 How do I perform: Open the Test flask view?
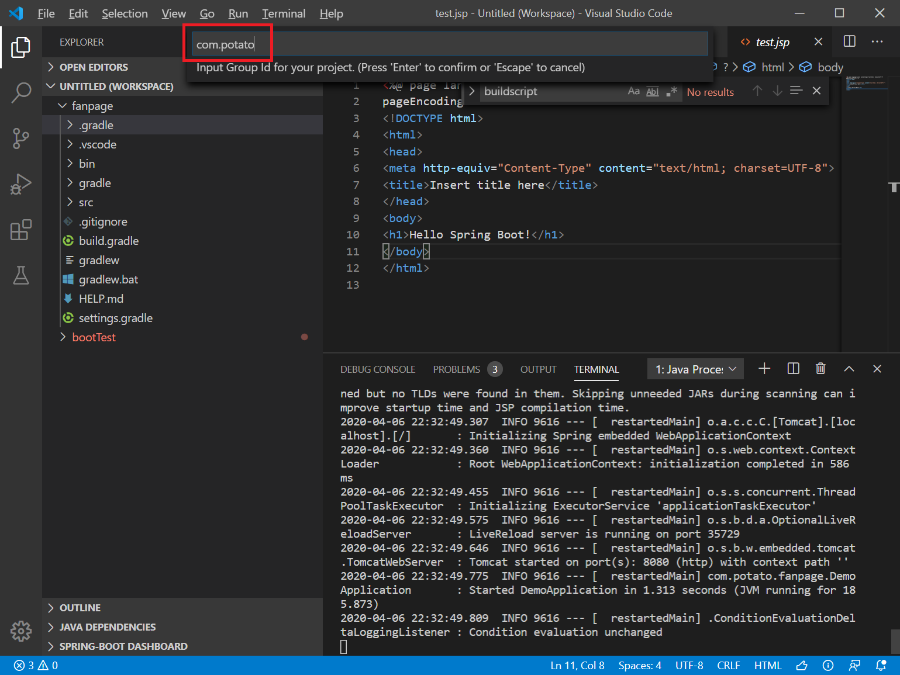[x=21, y=275]
